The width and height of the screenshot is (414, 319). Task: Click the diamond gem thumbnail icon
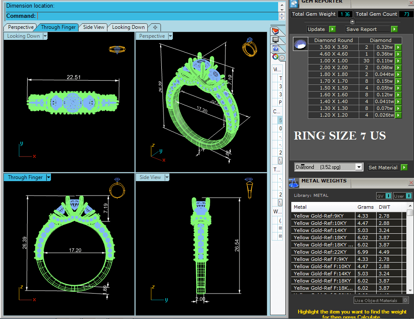coord(300,44)
